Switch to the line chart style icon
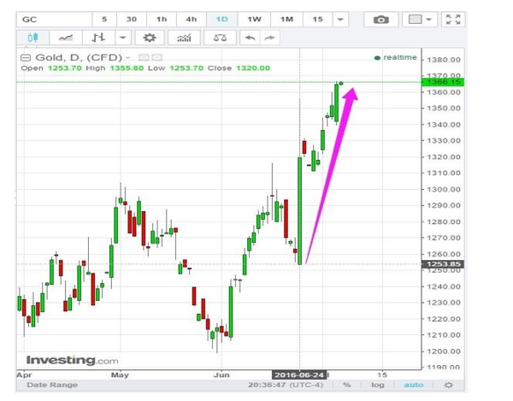 click(x=66, y=38)
